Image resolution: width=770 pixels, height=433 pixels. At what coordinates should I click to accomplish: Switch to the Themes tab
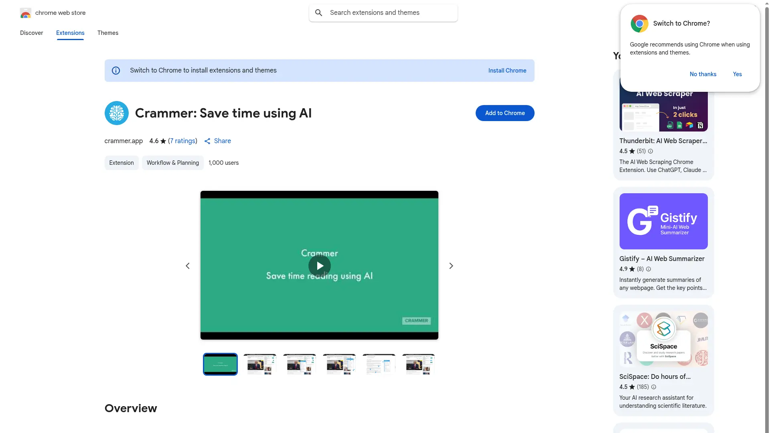click(107, 33)
